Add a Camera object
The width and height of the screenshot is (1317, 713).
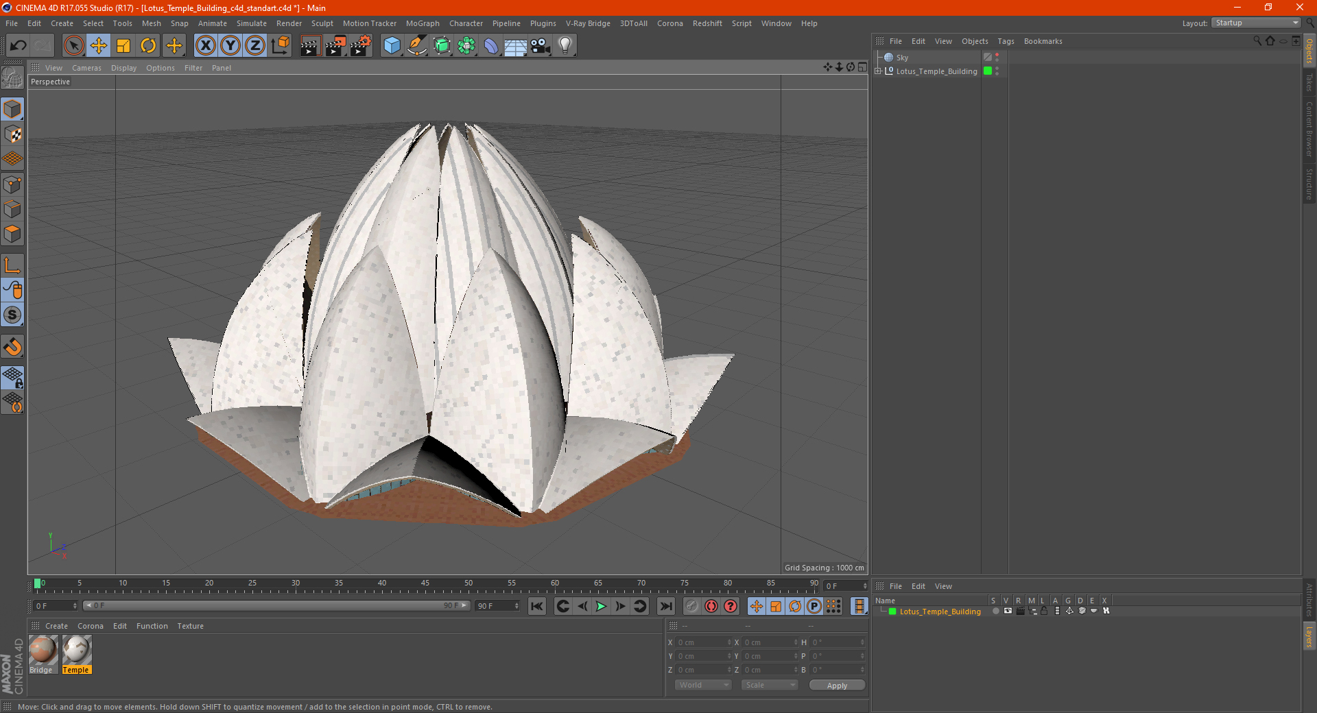tap(541, 46)
